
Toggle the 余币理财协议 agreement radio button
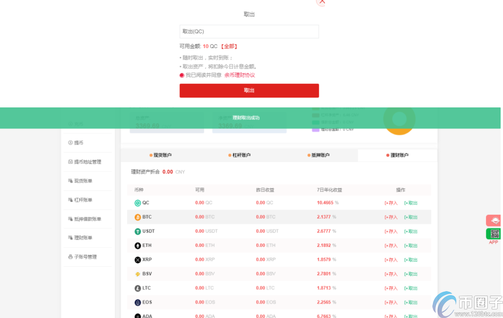coord(182,75)
